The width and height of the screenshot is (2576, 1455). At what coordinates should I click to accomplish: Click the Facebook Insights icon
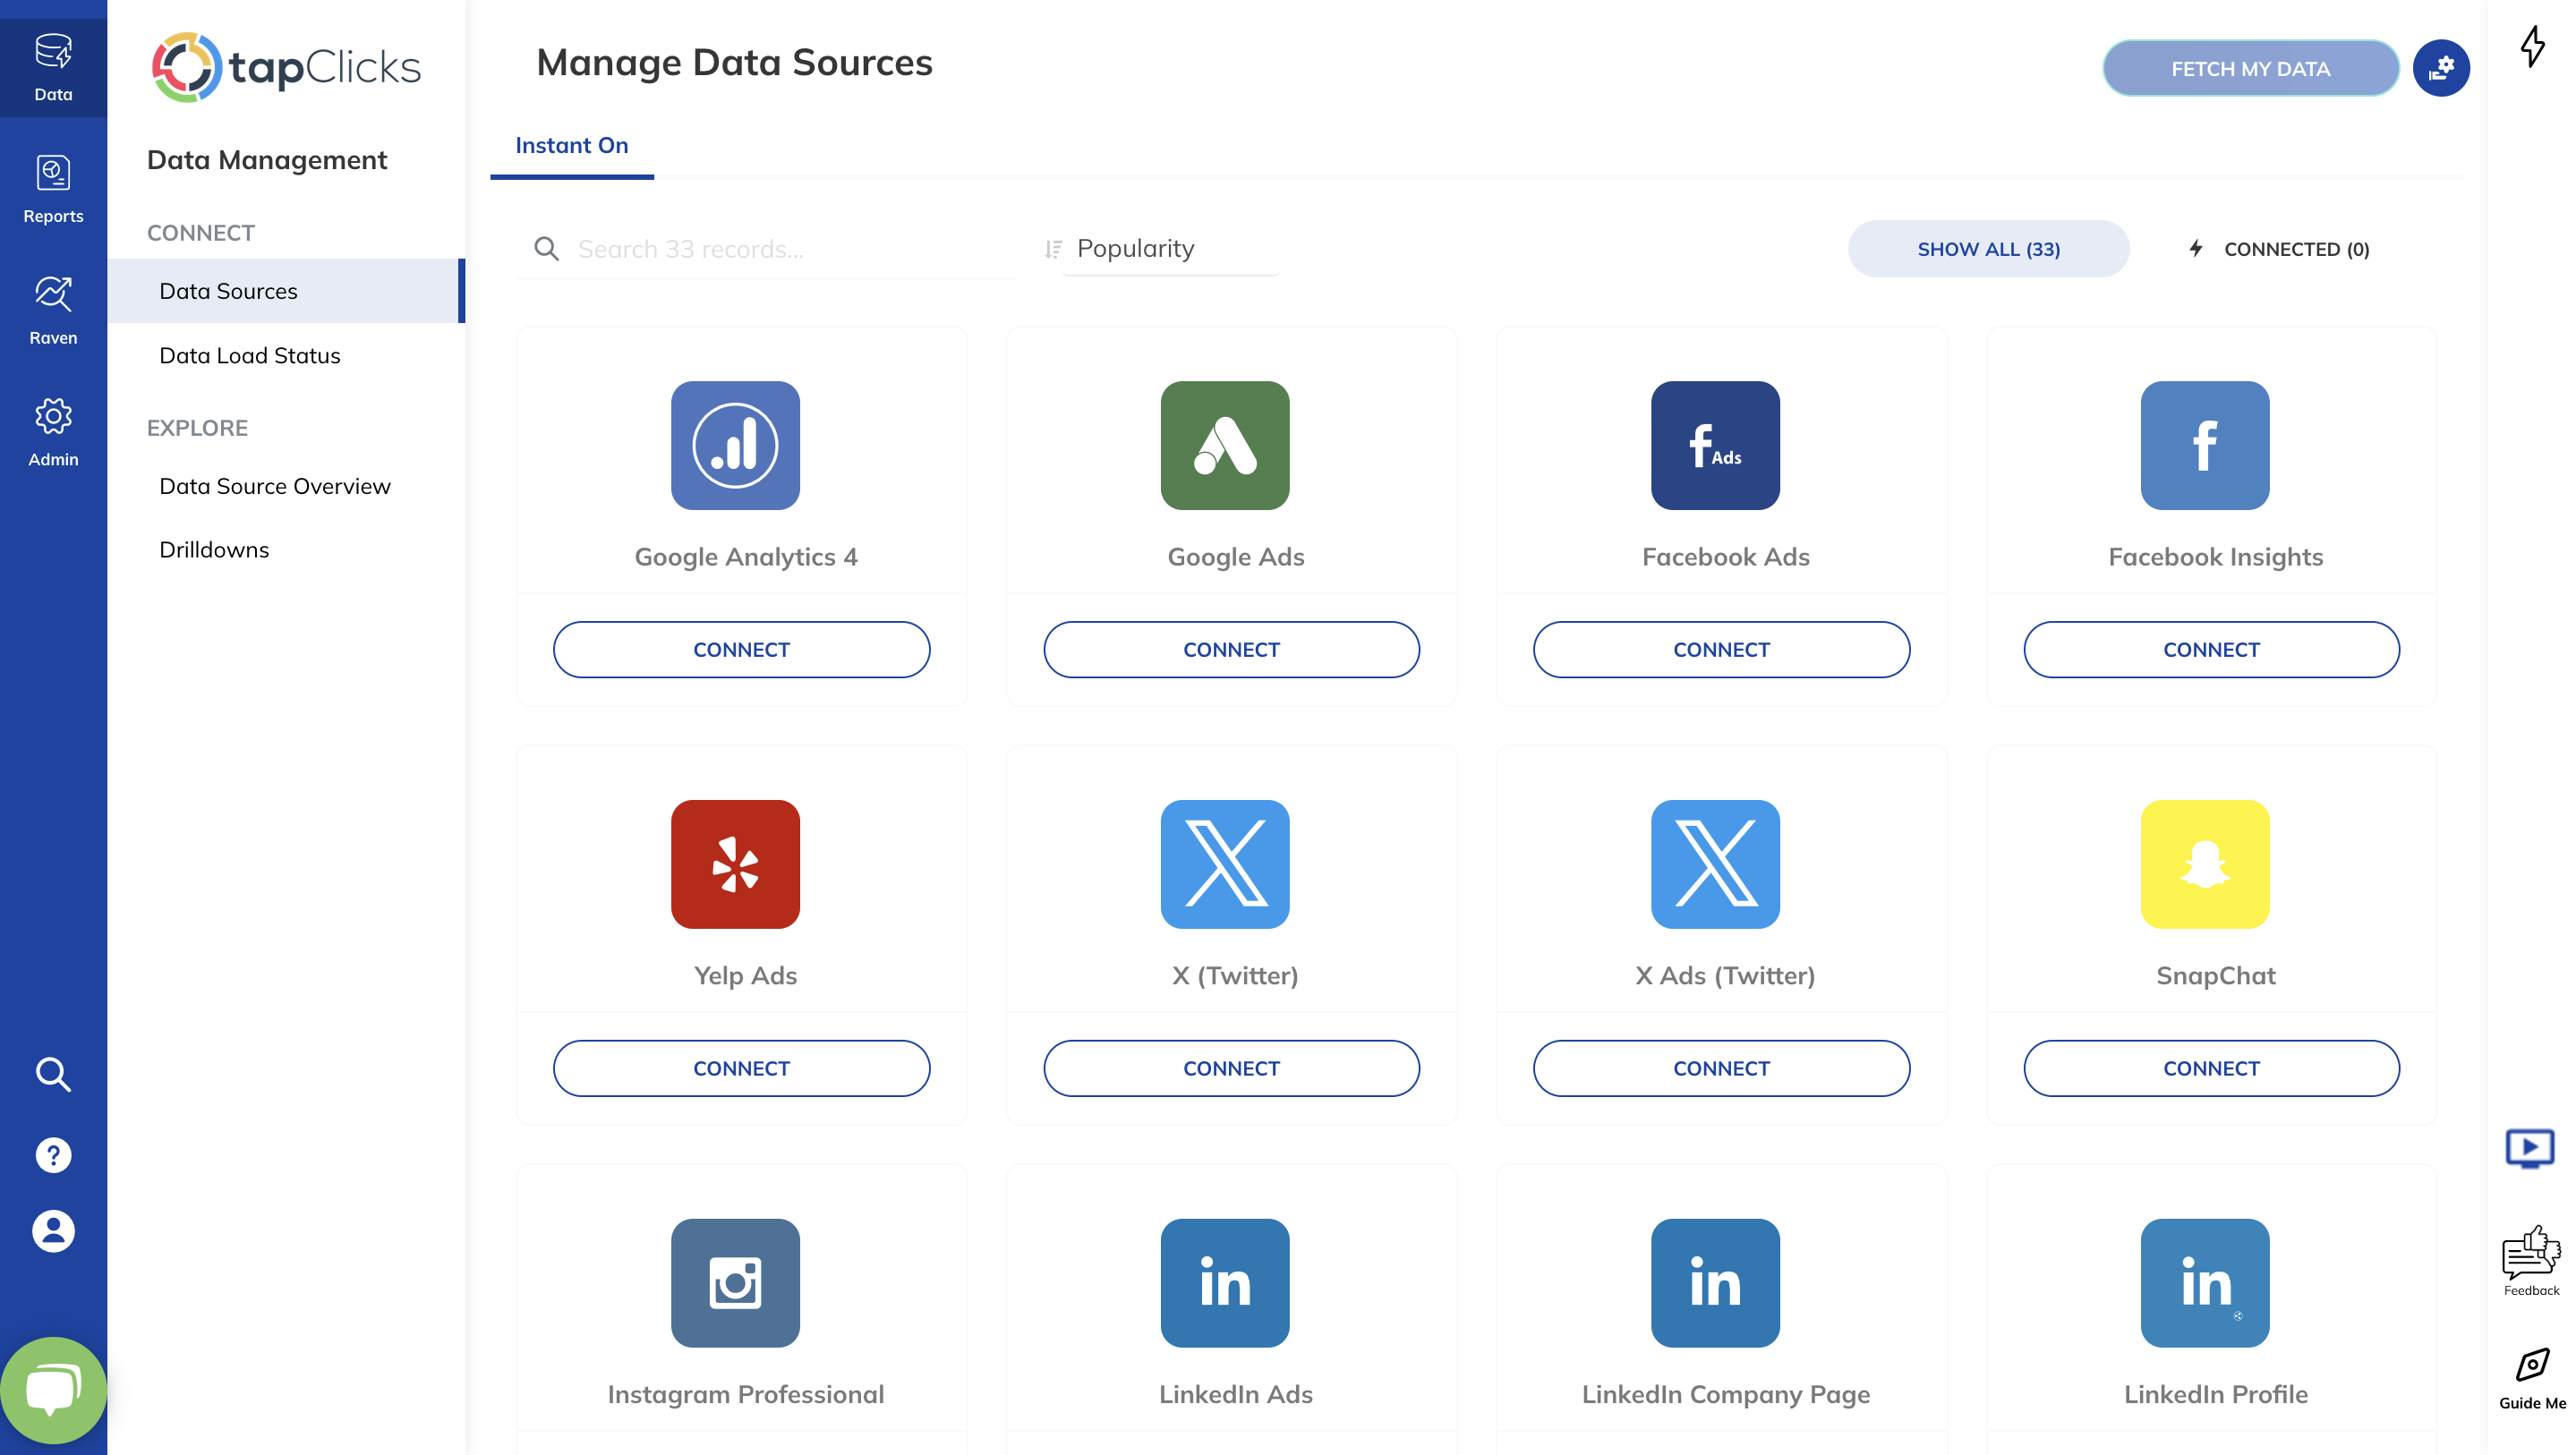pos(2205,445)
